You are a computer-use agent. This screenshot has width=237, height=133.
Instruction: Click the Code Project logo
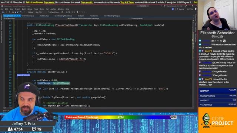[217, 120]
